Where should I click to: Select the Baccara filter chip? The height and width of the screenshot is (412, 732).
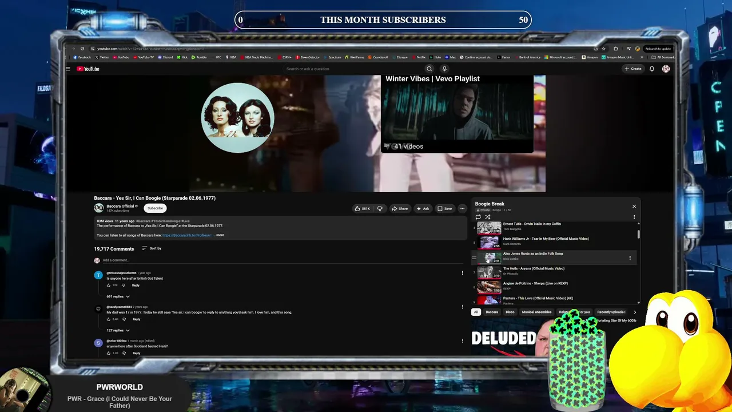pyautogui.click(x=492, y=312)
